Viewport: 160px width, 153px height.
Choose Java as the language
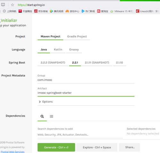(x=44, y=50)
